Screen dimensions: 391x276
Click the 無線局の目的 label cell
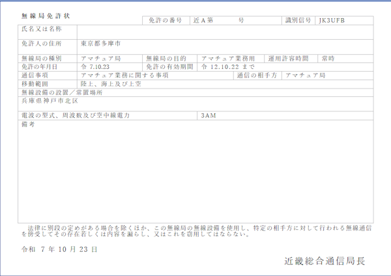pos(171,58)
